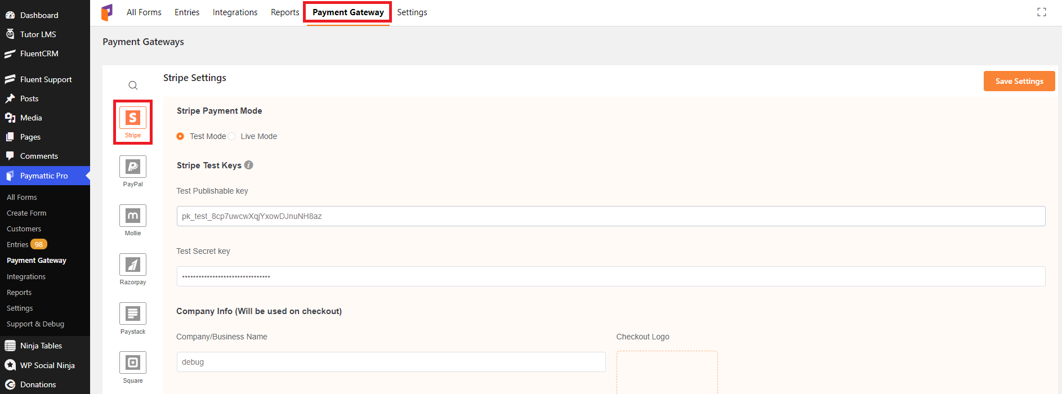Screen dimensions: 1062x394
Task: Open Customers in the sidebar submenu
Action: (x=24, y=229)
